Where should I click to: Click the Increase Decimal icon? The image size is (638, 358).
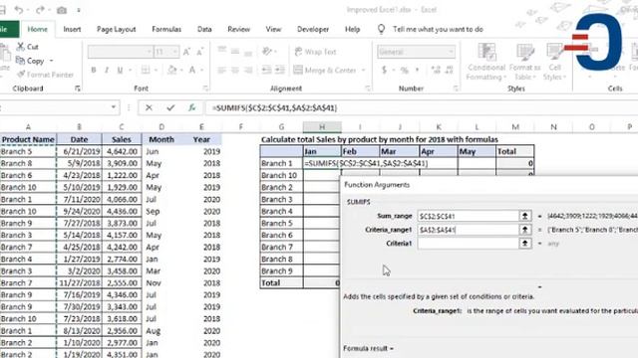point(436,70)
